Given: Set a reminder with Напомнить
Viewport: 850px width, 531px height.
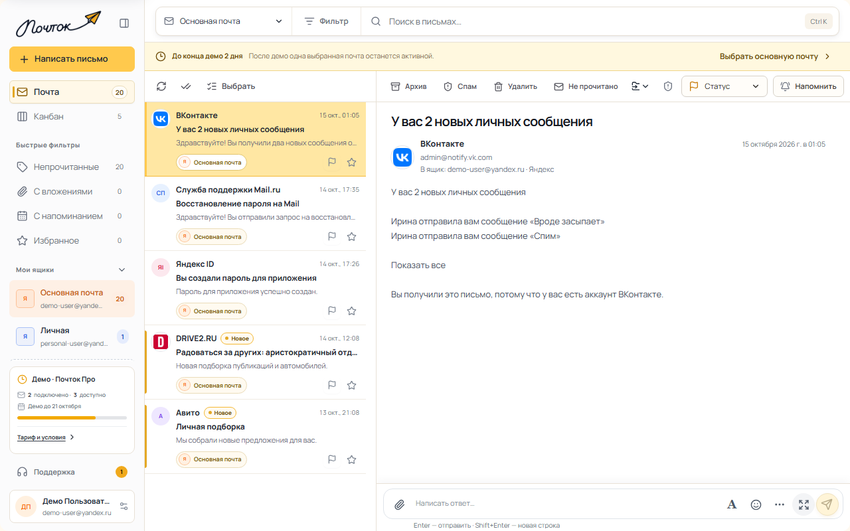Looking at the screenshot, I should 808,86.
